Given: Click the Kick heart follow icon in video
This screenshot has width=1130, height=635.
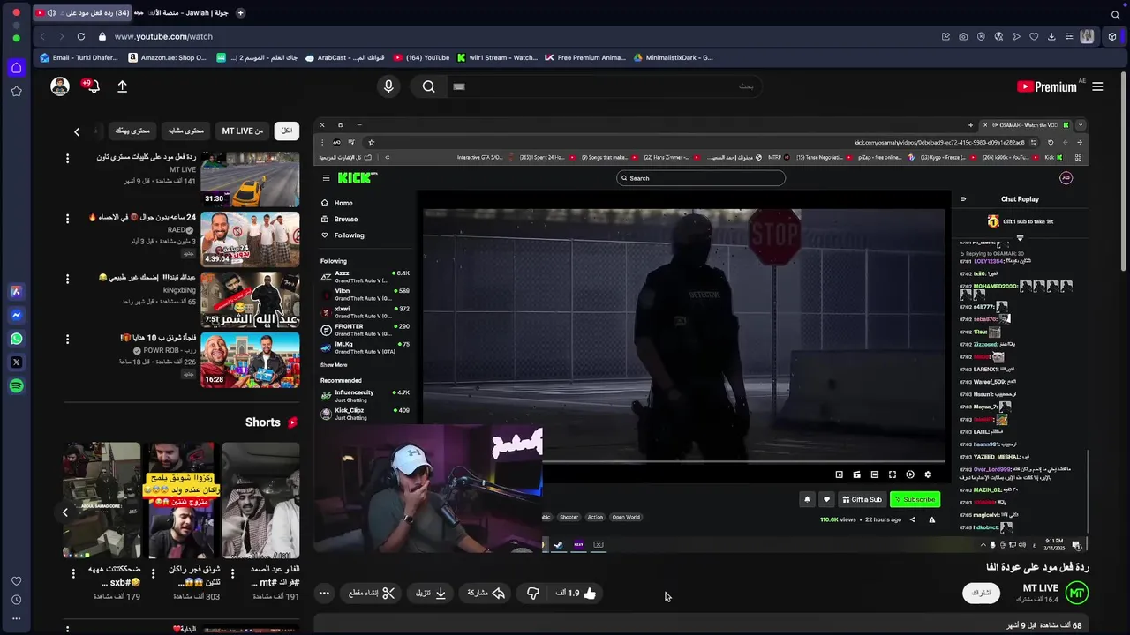Looking at the screenshot, I should click(x=826, y=499).
